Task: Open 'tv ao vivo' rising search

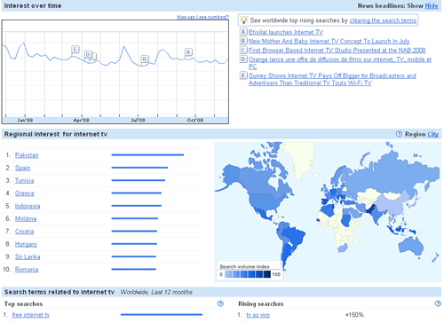Action: click(258, 315)
